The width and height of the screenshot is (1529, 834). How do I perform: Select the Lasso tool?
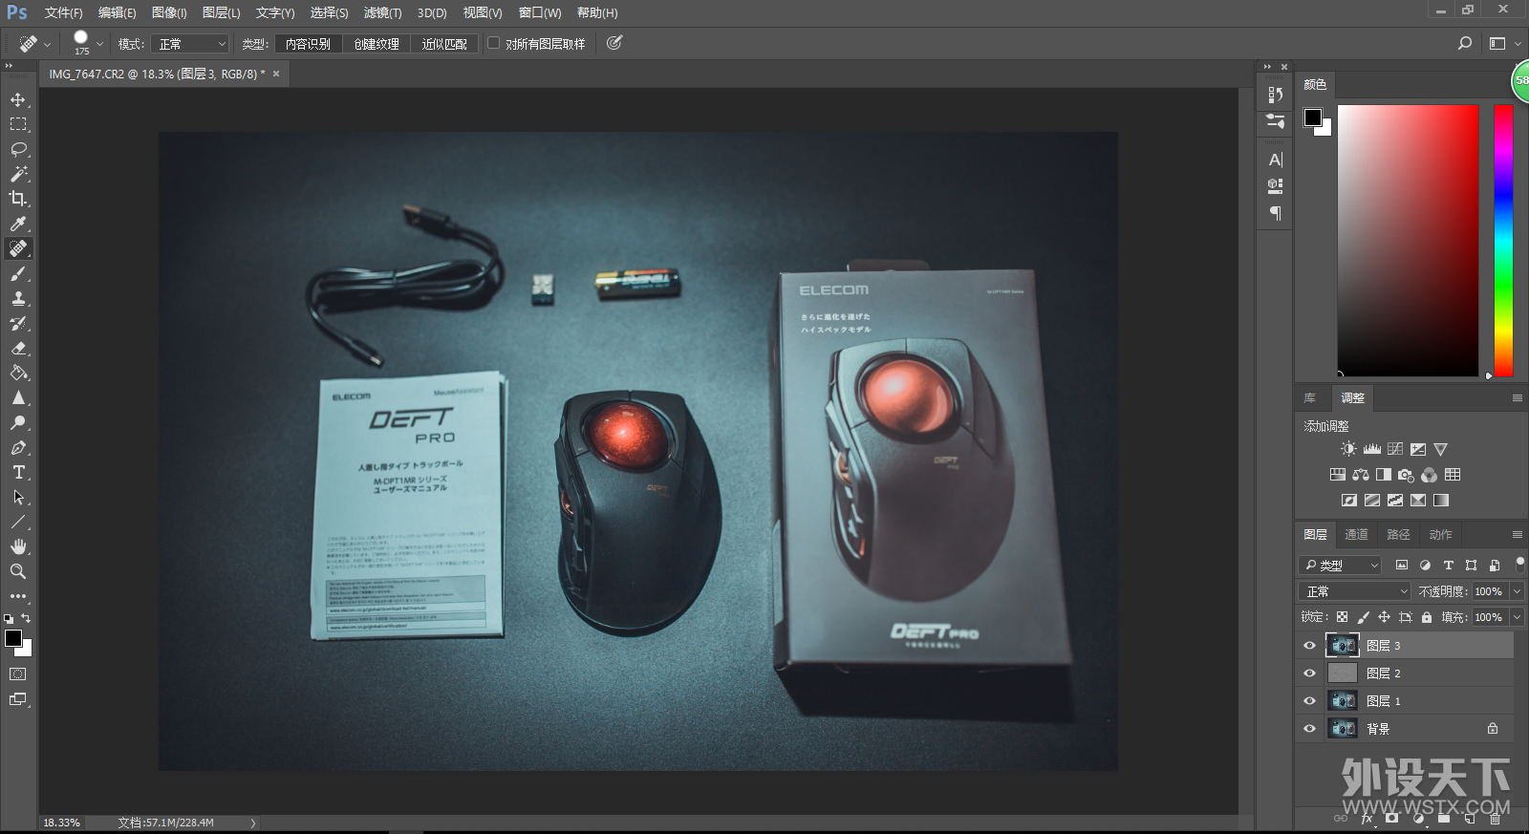[18, 149]
